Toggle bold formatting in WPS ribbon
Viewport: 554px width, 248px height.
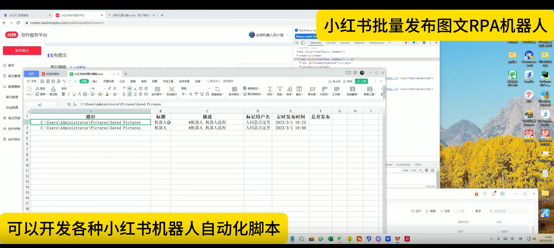tap(63, 94)
